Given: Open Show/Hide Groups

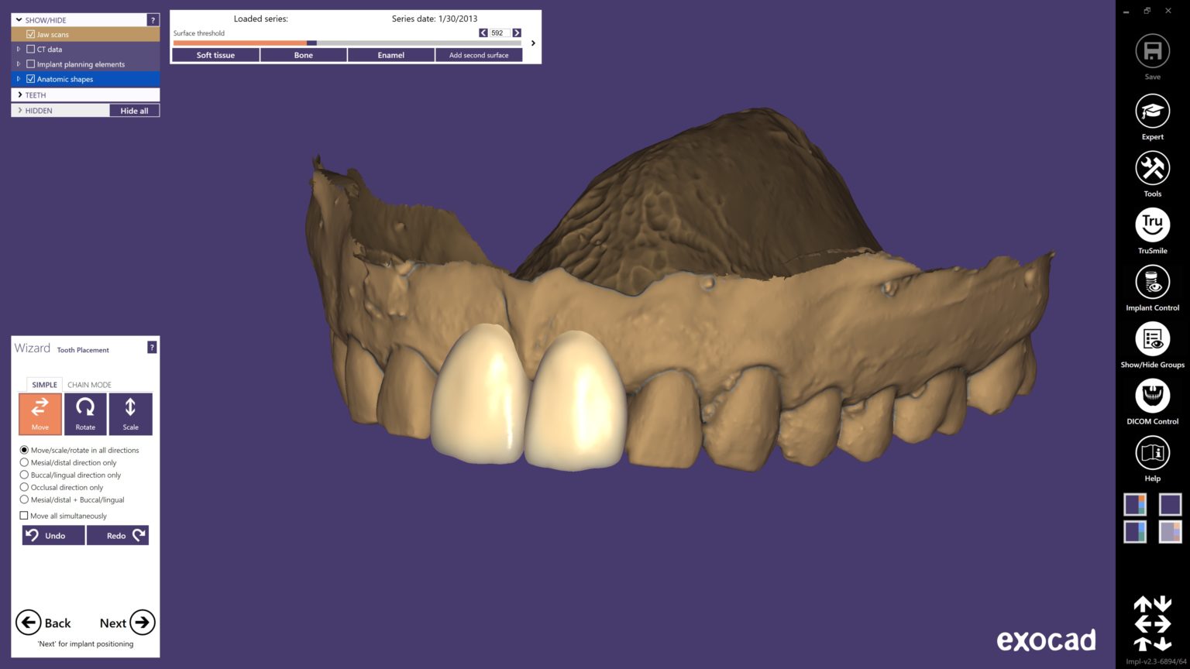Looking at the screenshot, I should pos(1152,344).
